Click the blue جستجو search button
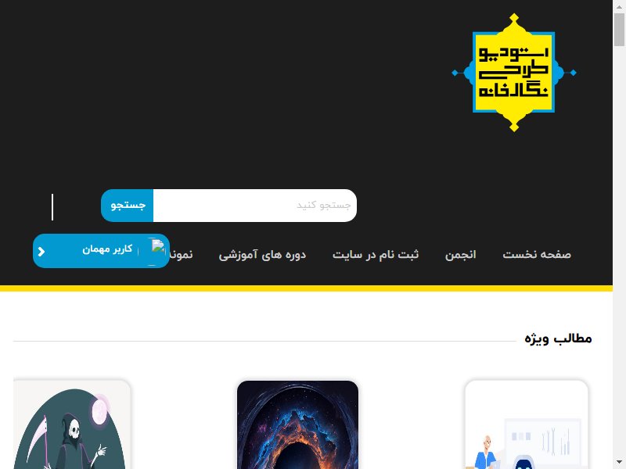This screenshot has width=626, height=469. point(128,206)
